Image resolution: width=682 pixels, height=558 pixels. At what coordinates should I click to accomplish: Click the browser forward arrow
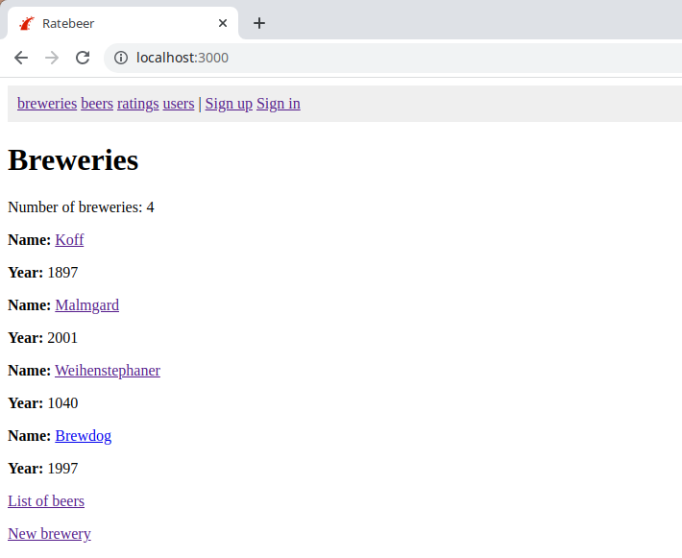point(52,58)
